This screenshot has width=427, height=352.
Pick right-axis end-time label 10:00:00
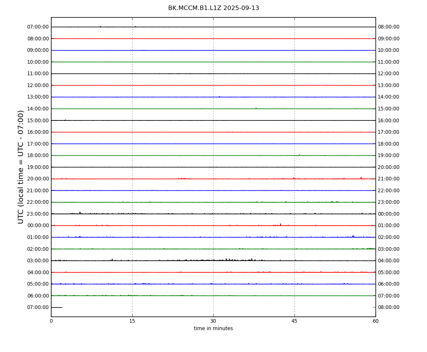pyautogui.click(x=389, y=50)
